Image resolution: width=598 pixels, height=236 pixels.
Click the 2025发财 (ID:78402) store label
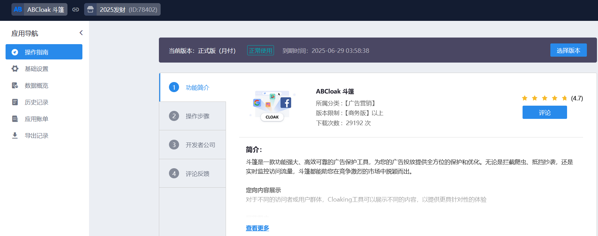click(129, 10)
